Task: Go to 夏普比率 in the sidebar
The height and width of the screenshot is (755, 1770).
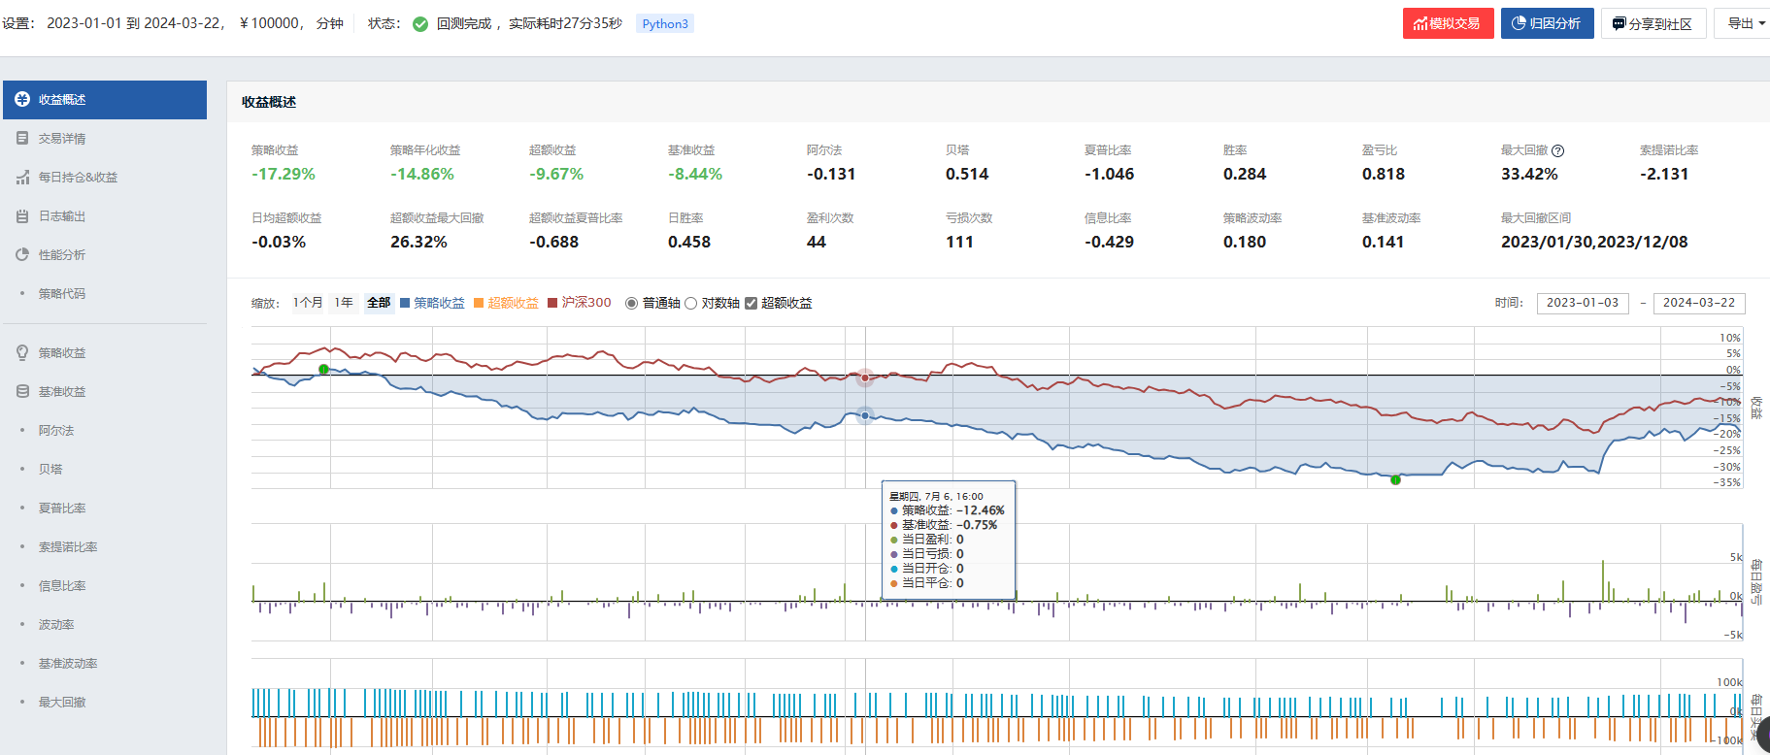Action: coord(62,509)
